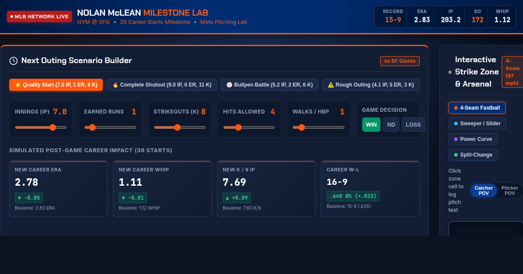Image resolution: width=523 pixels, height=274 pixels.
Task: Click the '35 Career Starts Milestone' subtitle text
Action: click(x=155, y=22)
